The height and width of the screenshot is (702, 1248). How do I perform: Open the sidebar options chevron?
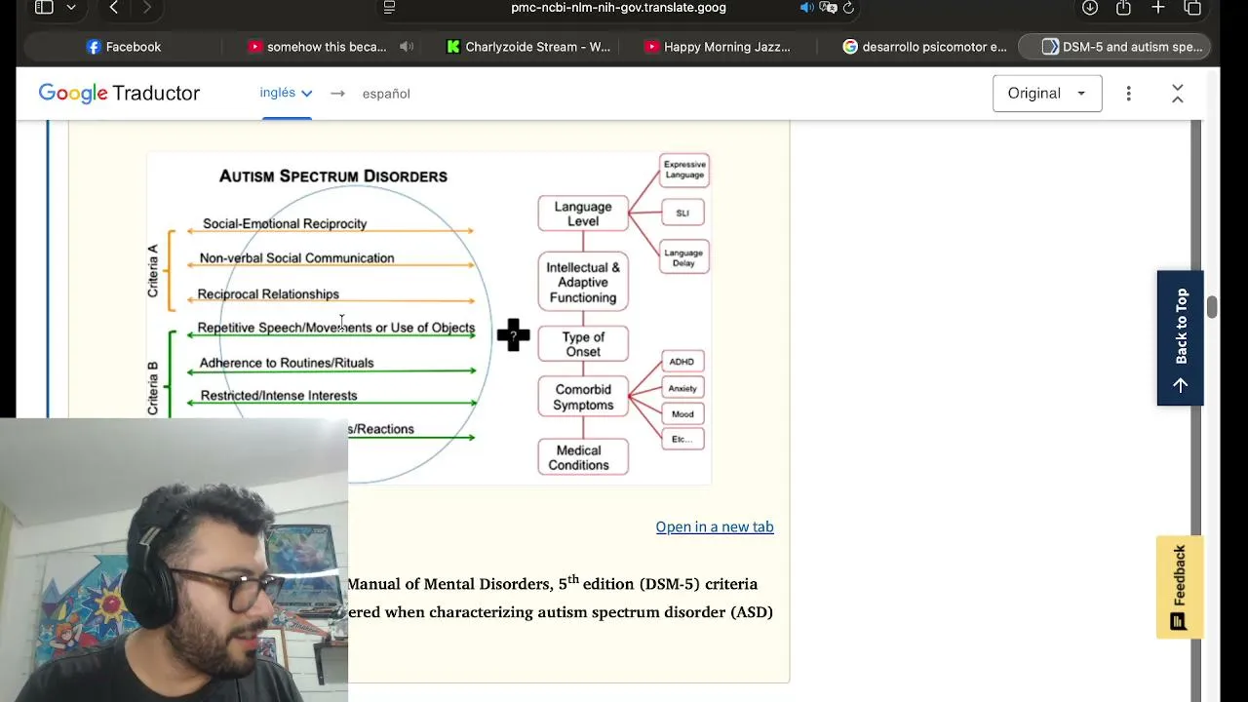pyautogui.click(x=71, y=8)
